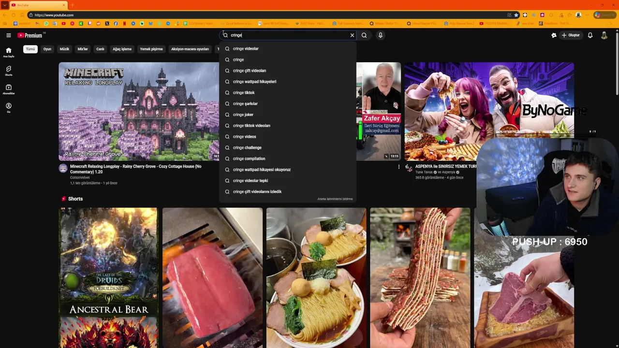Choose "cringe çift videolarını izledik" suggestion
Image resolution: width=619 pixels, height=348 pixels.
point(288,191)
